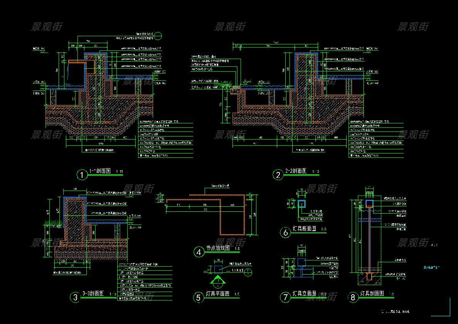Select the circled number 2 marker
The image size is (458, 324).
pos(278,175)
